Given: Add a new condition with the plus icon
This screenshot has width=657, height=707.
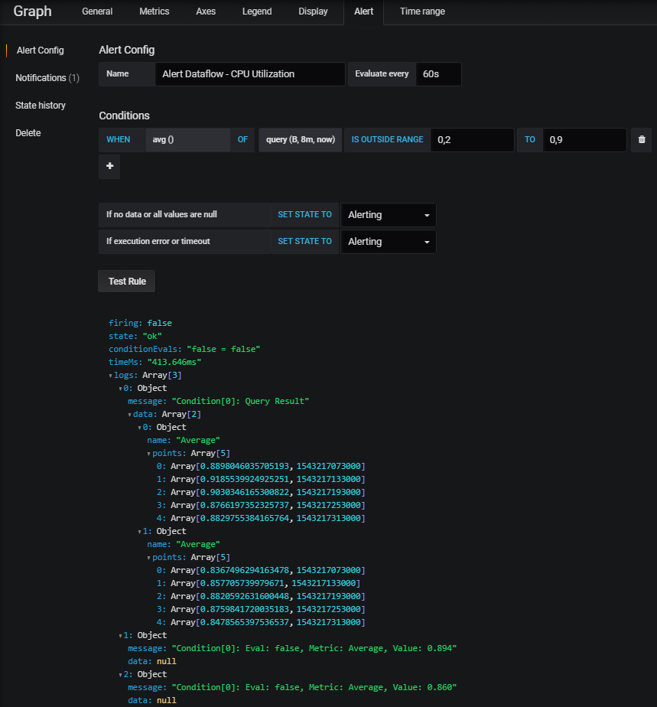Looking at the screenshot, I should point(108,166).
